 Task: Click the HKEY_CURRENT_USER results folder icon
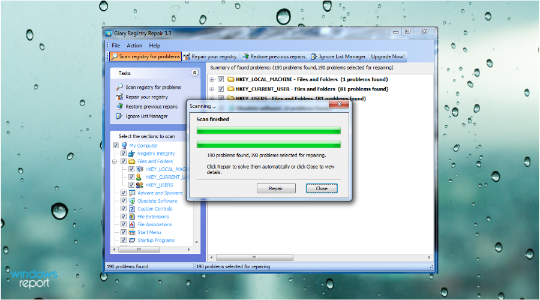(231, 89)
